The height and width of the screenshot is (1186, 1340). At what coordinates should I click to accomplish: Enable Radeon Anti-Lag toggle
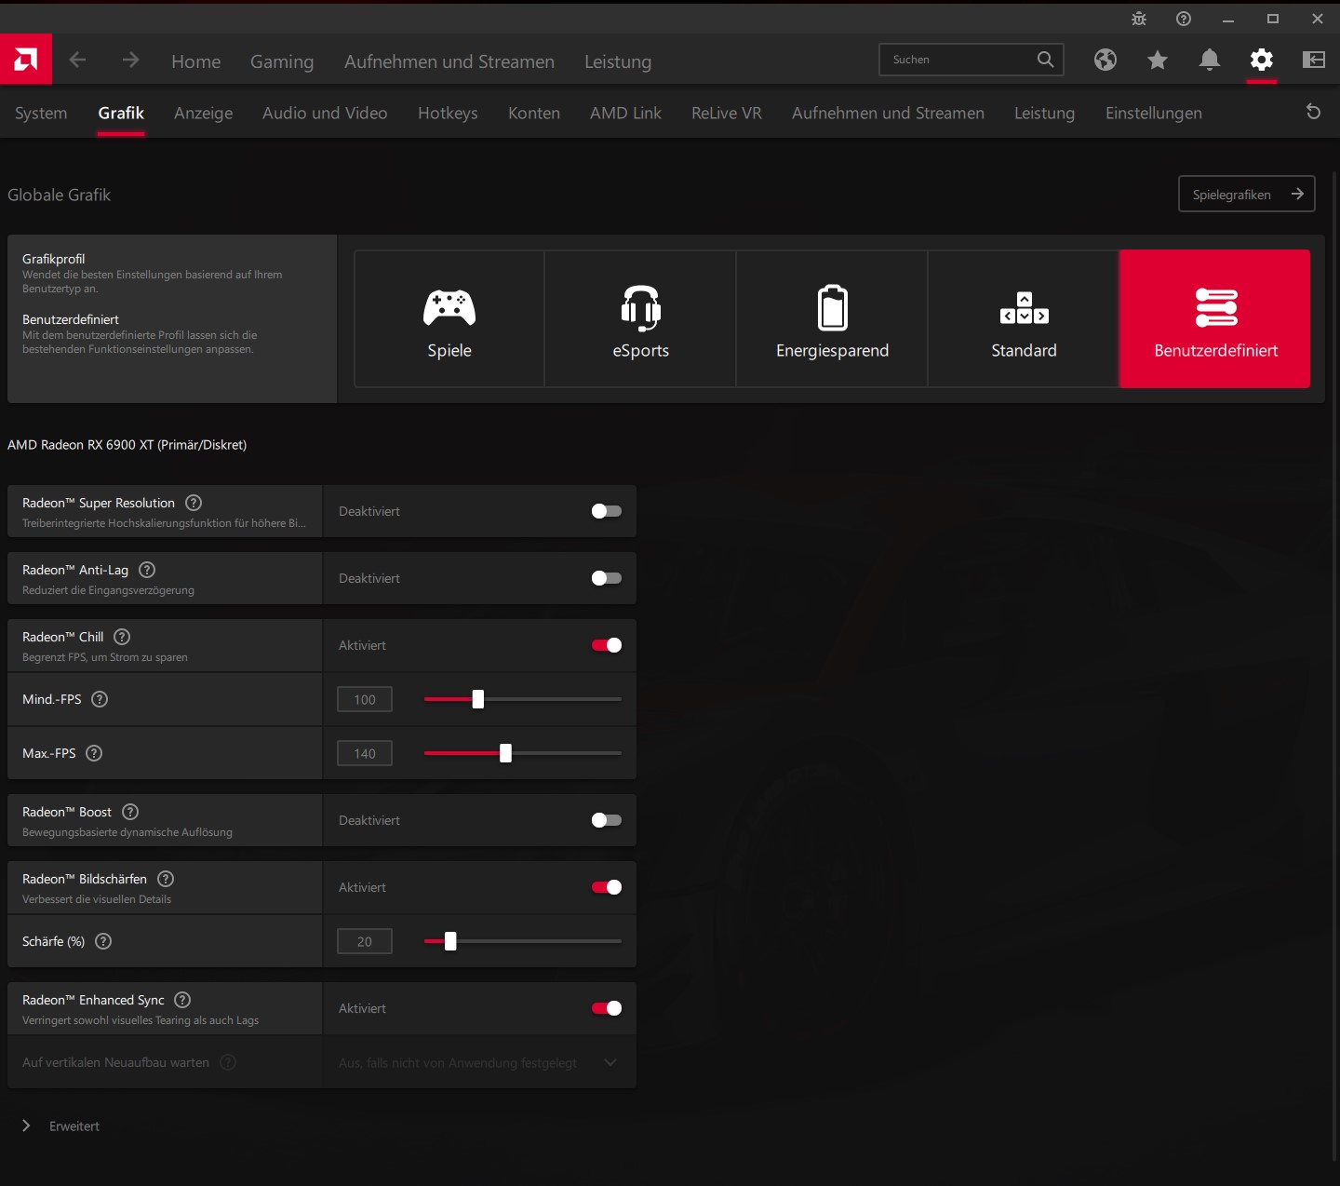click(x=607, y=578)
